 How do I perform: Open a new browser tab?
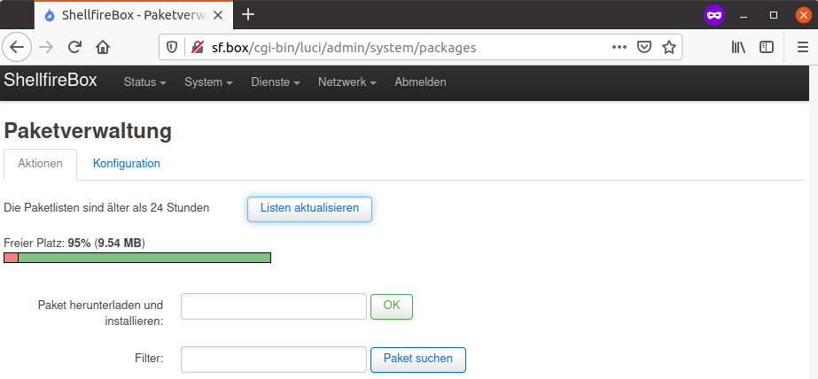pos(248,14)
